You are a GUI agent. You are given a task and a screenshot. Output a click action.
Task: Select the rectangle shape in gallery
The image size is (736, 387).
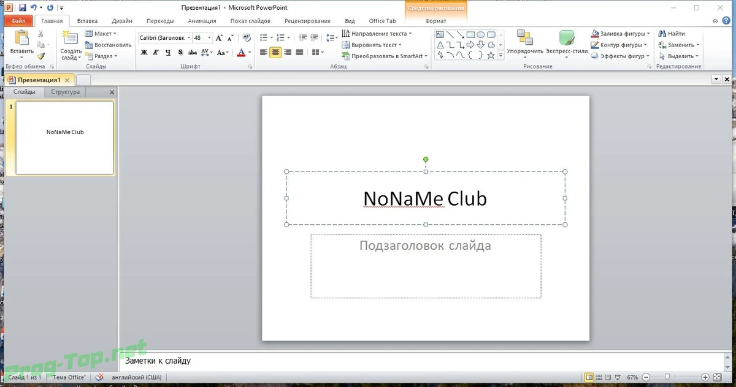(x=470, y=35)
